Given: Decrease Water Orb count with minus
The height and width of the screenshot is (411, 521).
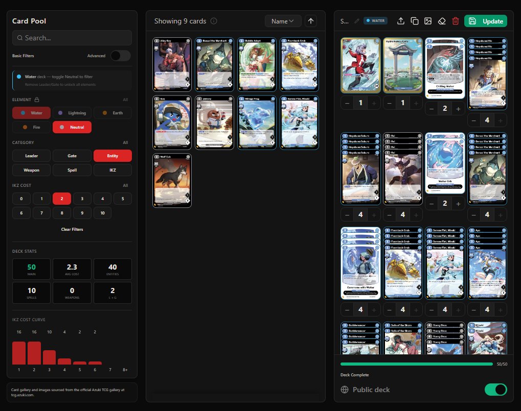Looking at the screenshot, I should coord(432,204).
